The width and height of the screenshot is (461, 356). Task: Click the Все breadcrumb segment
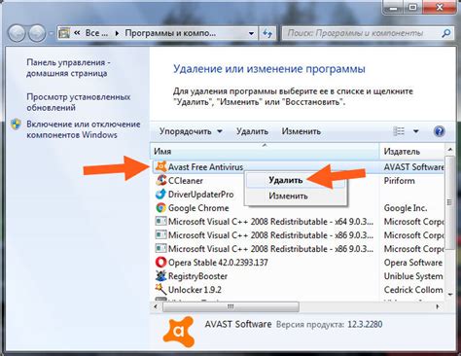(96, 33)
